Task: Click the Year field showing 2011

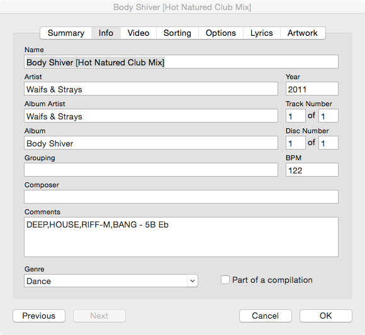Action: point(312,89)
